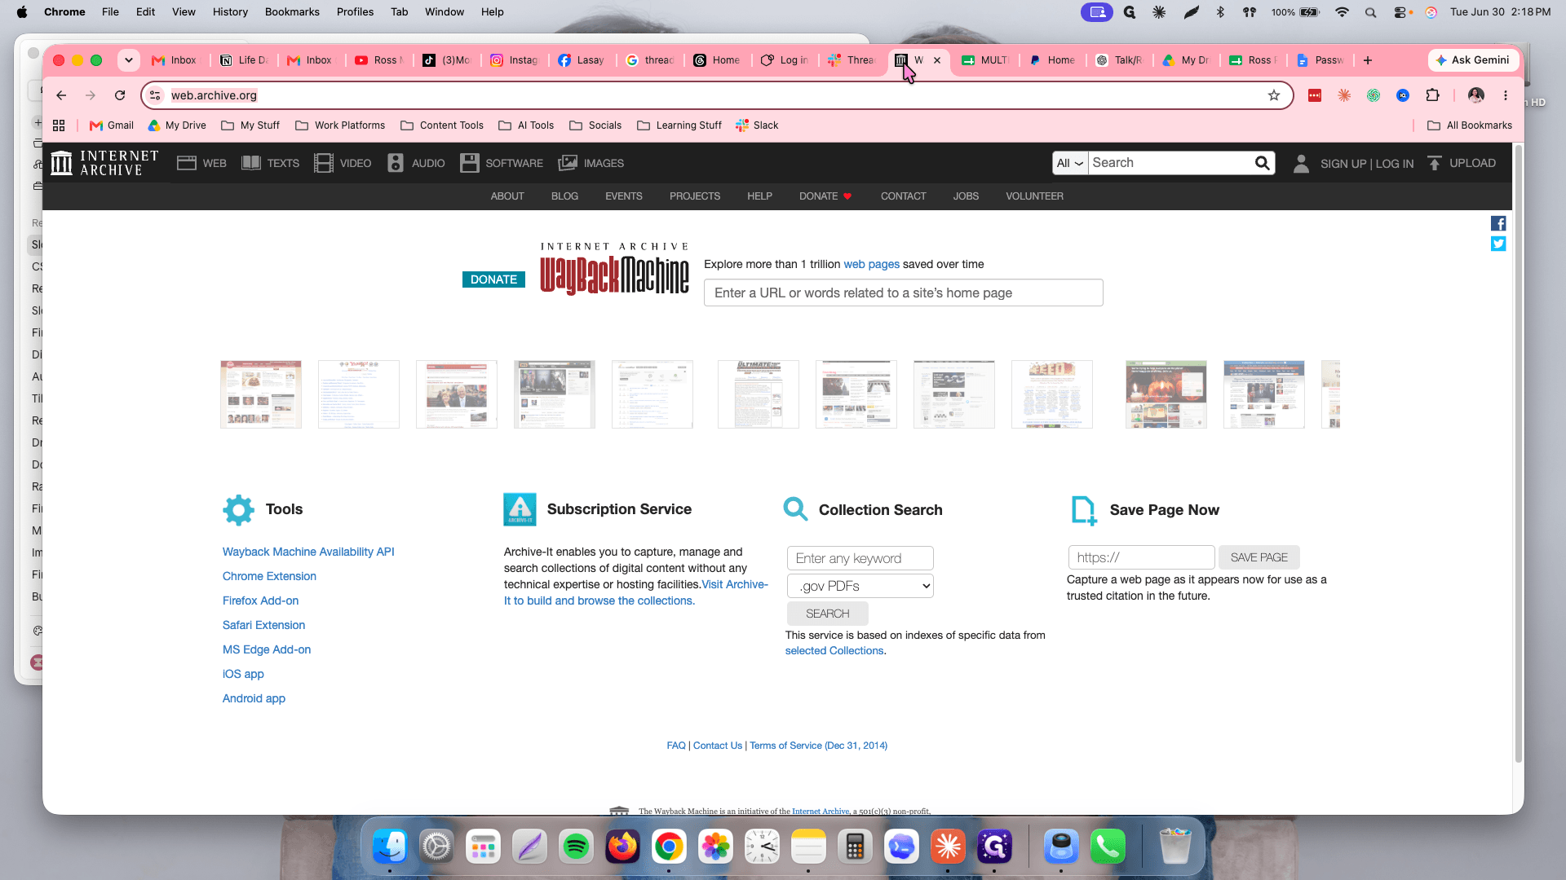
Task: Click the Wayback URL search field
Action: (x=903, y=293)
